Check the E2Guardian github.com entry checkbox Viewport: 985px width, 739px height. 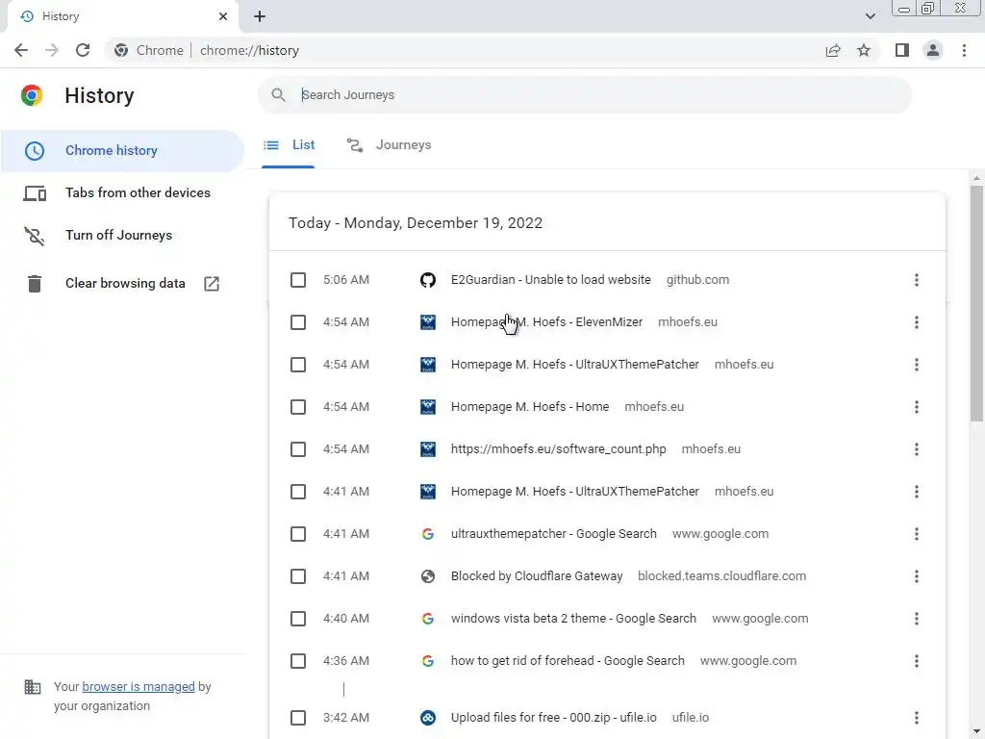(298, 280)
